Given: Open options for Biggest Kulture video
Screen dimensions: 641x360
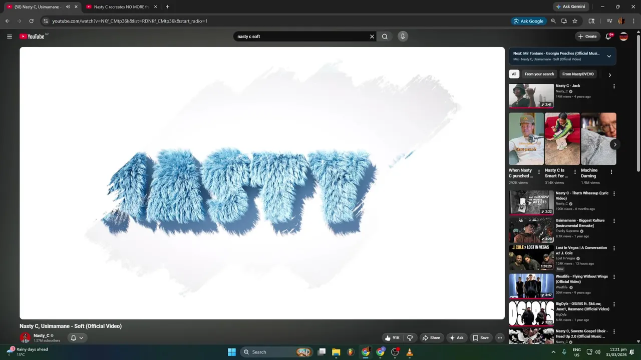Looking at the screenshot, I should pyautogui.click(x=614, y=220).
